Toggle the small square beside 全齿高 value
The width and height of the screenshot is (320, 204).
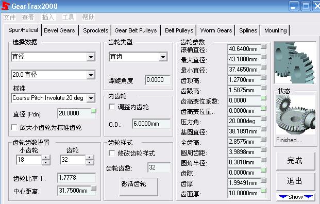pyautogui.click(x=264, y=139)
